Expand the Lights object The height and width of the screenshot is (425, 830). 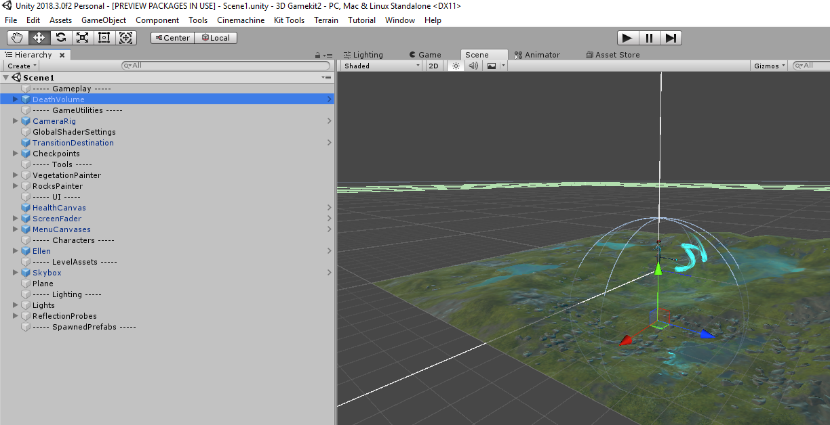point(16,305)
